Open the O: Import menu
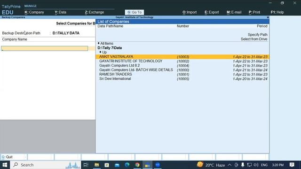 click(190, 12)
